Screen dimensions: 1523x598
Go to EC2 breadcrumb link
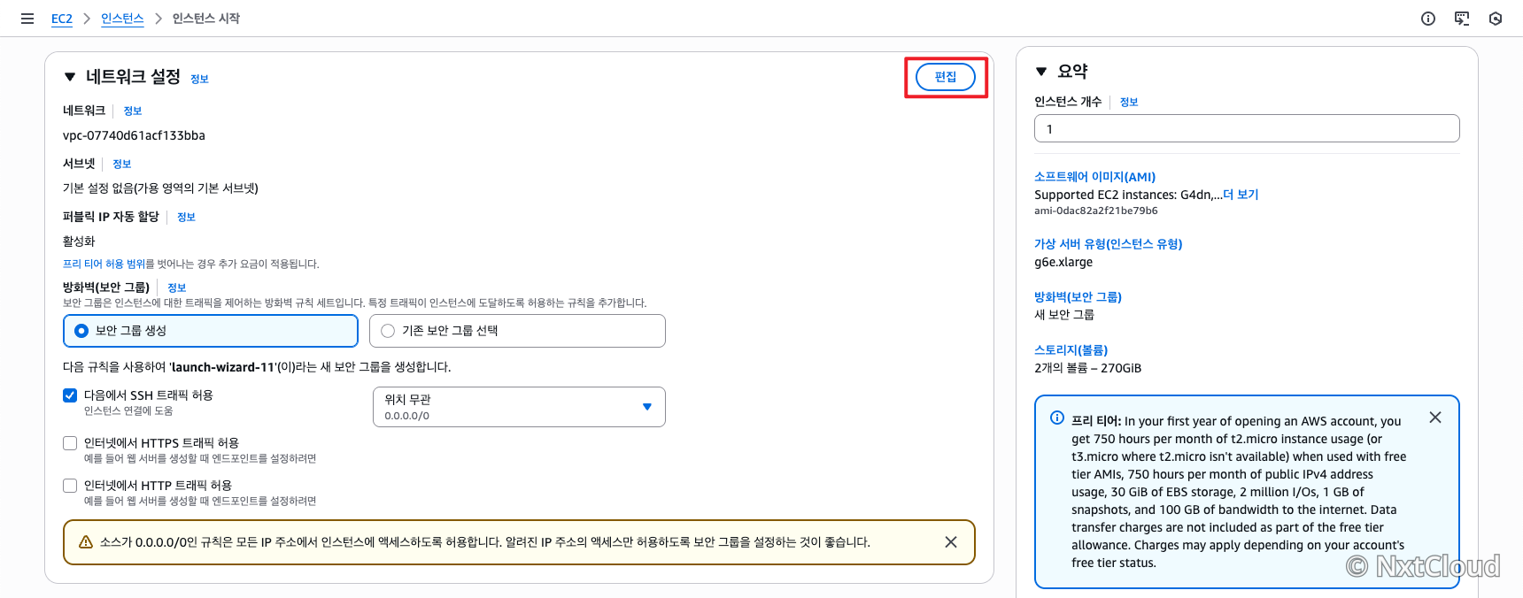click(62, 19)
